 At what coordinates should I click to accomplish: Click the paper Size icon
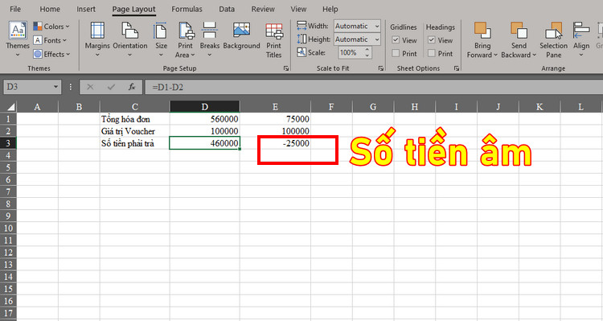pos(160,31)
